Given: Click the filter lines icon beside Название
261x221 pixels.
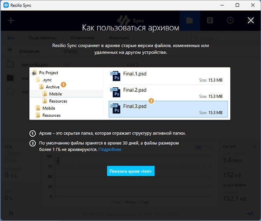Looking at the screenshot, I should coord(10,51).
